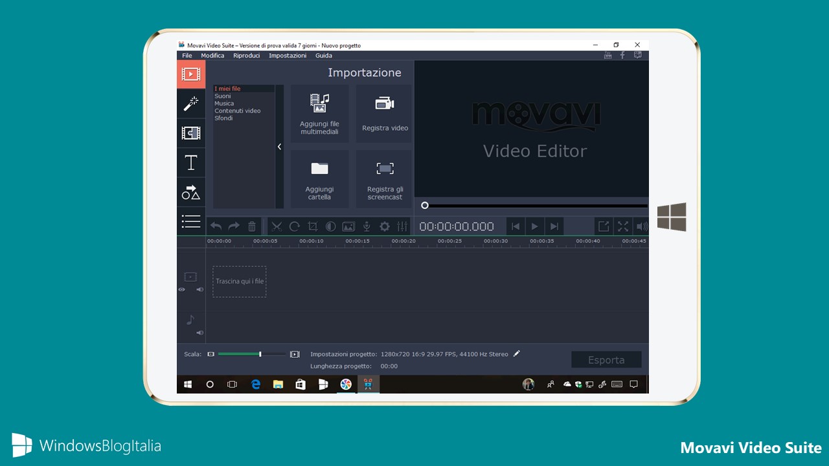Image resolution: width=829 pixels, height=466 pixels.
Task: Mute the video track speaker
Action: (199, 289)
